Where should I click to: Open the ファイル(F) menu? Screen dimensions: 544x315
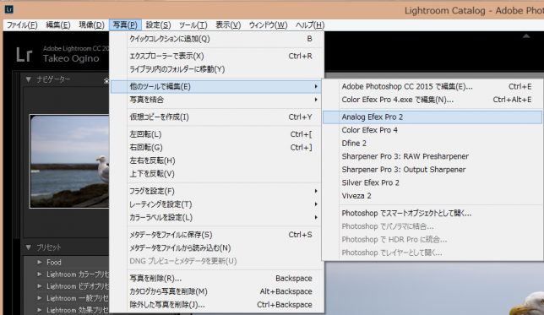(x=22, y=25)
